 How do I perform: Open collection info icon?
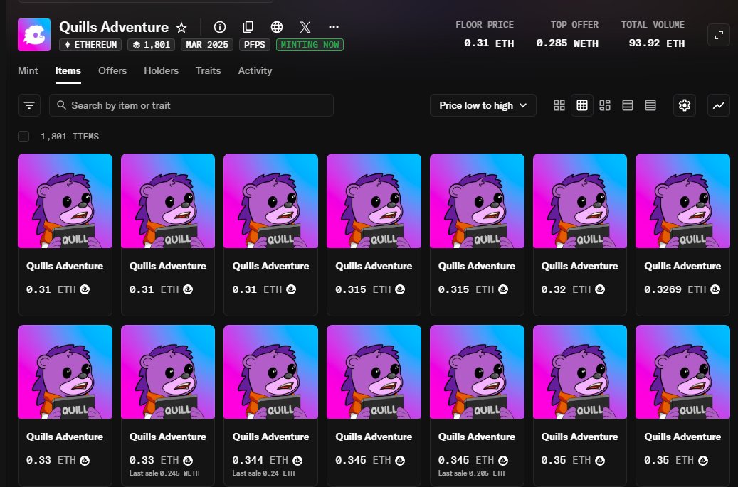tap(220, 27)
